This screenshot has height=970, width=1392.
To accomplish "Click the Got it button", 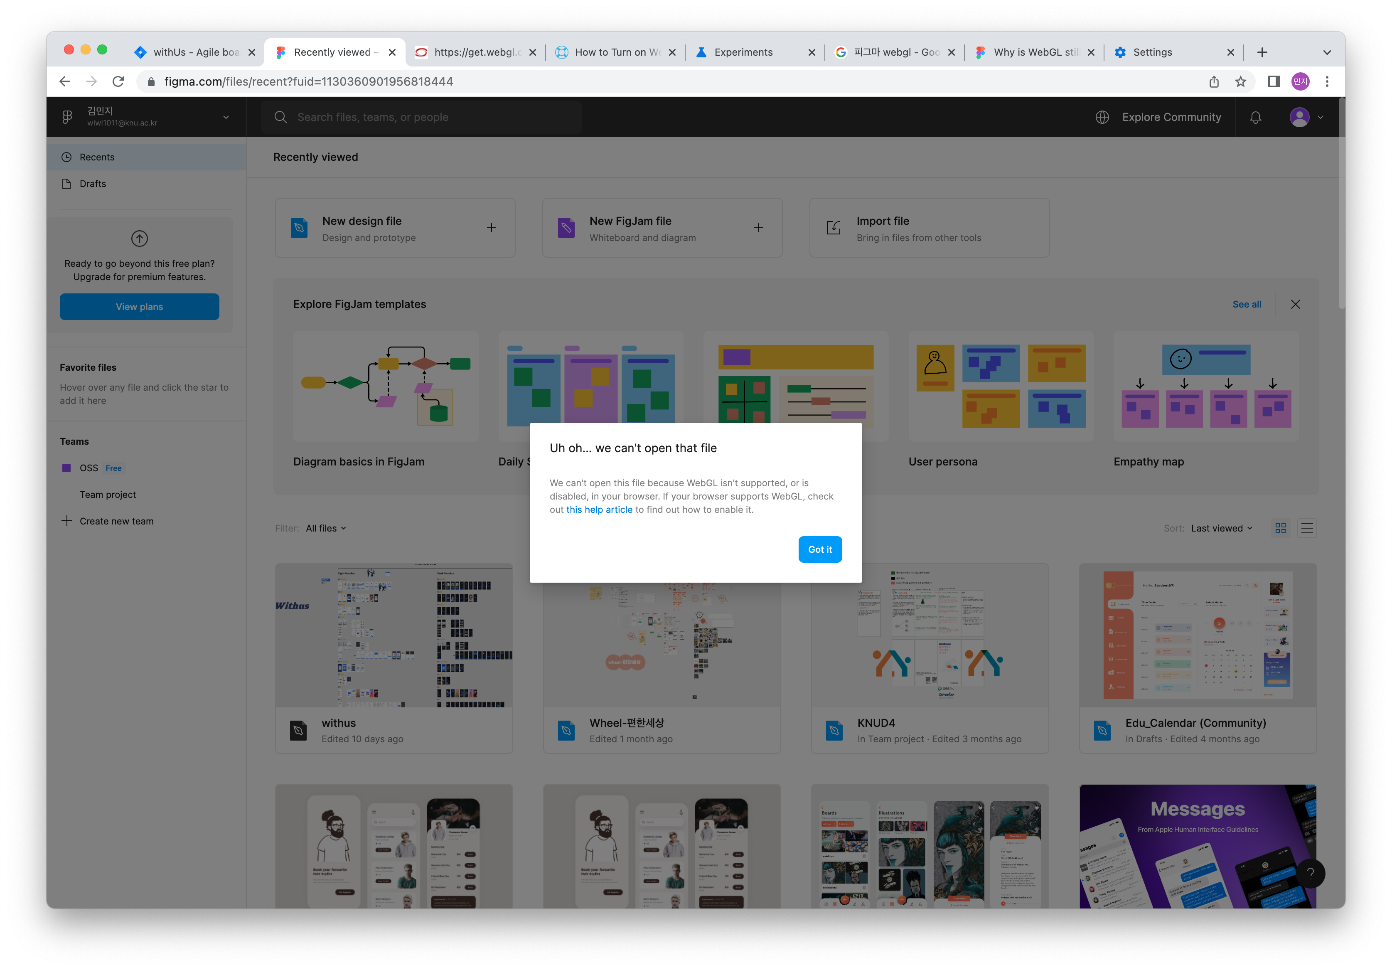I will point(820,549).
